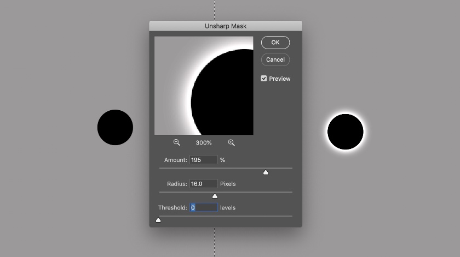Click the Amount value field

coord(203,160)
